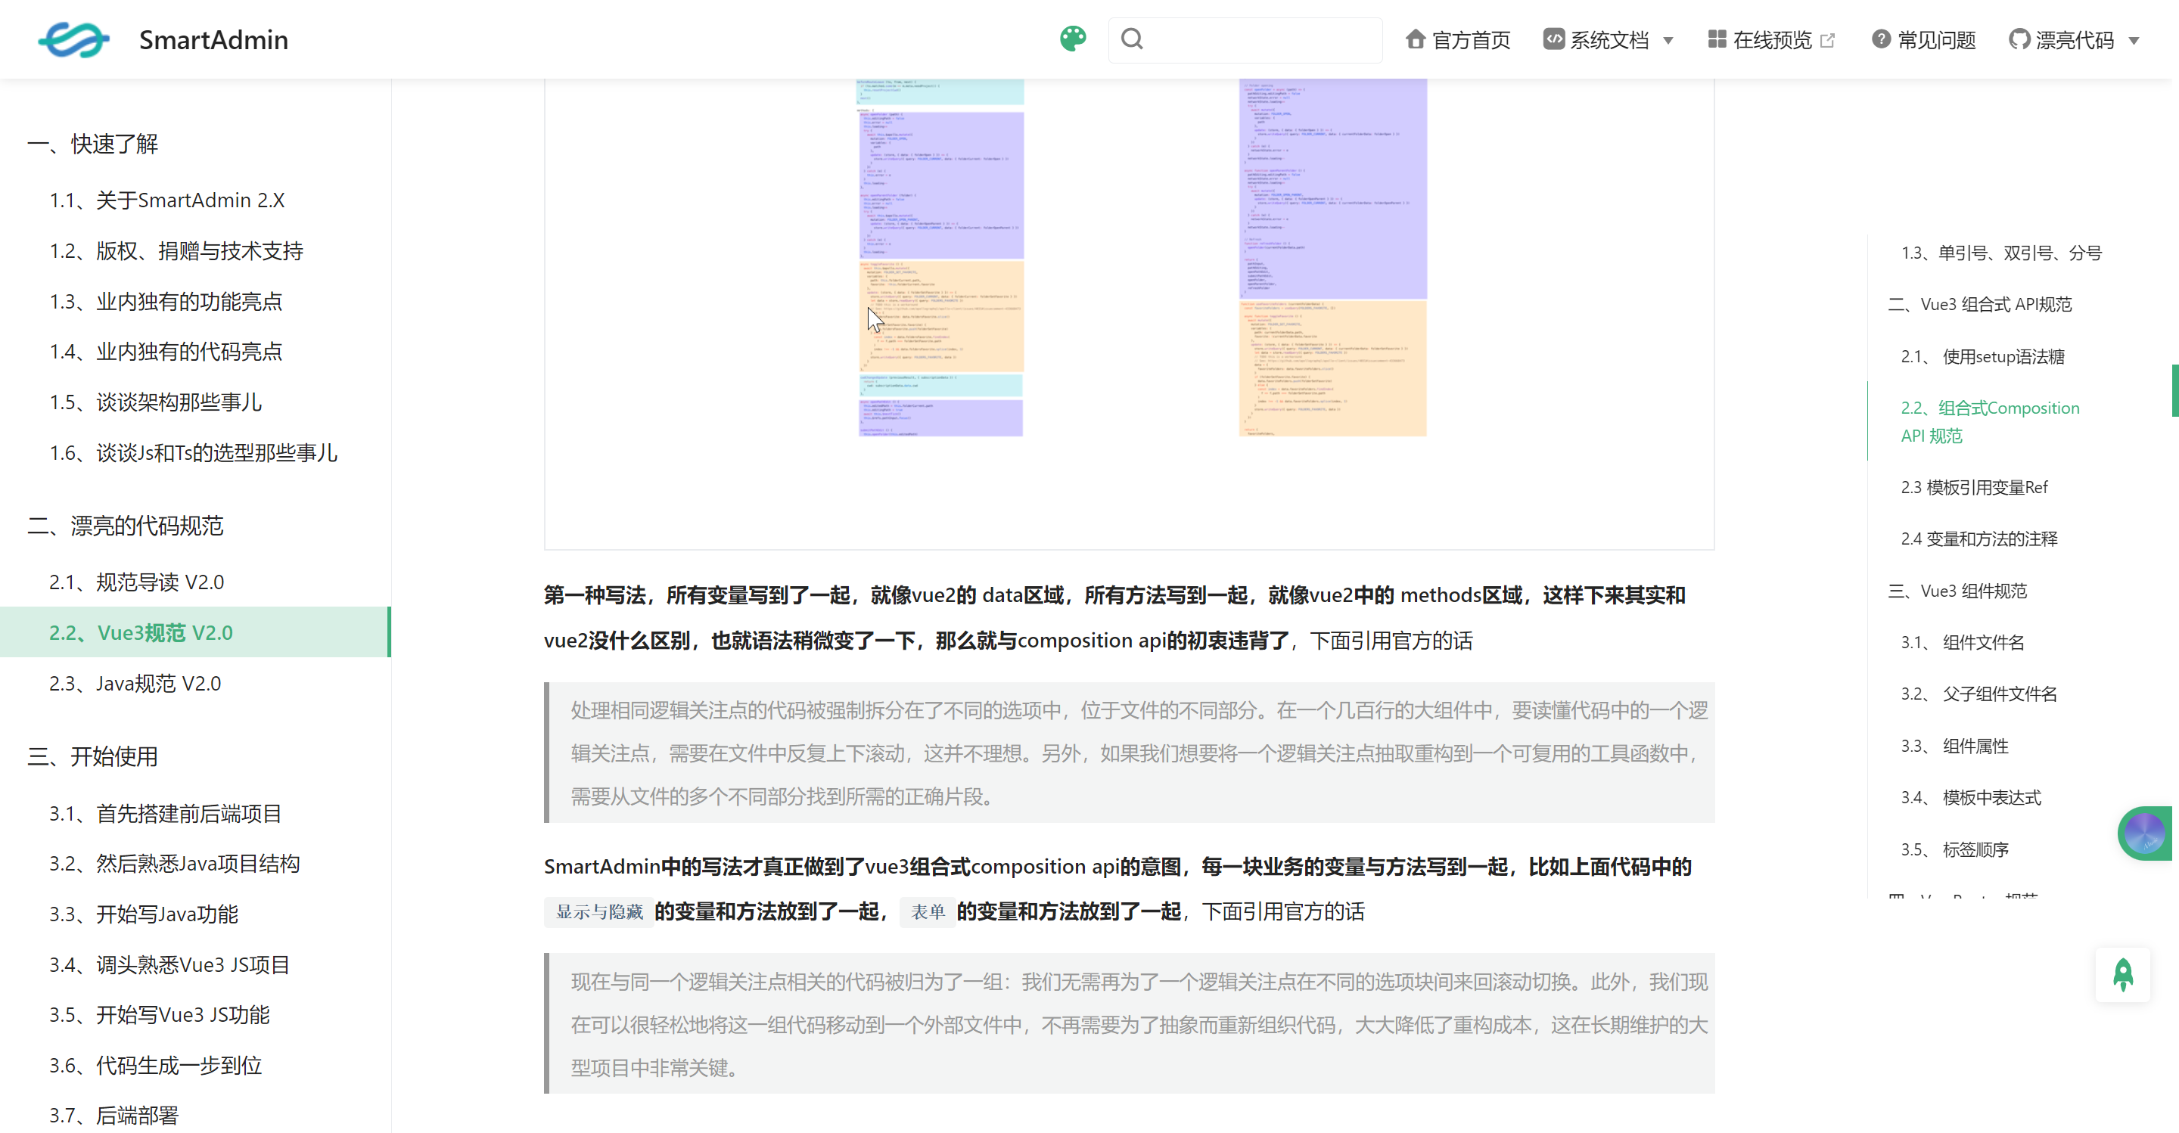This screenshot has height=1133, width=2179.
Task: Click the house icon for 官方首页
Action: pos(1415,39)
